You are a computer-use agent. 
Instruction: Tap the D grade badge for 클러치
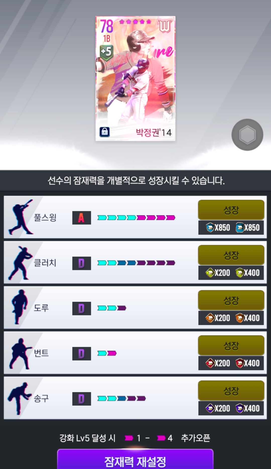point(82,263)
